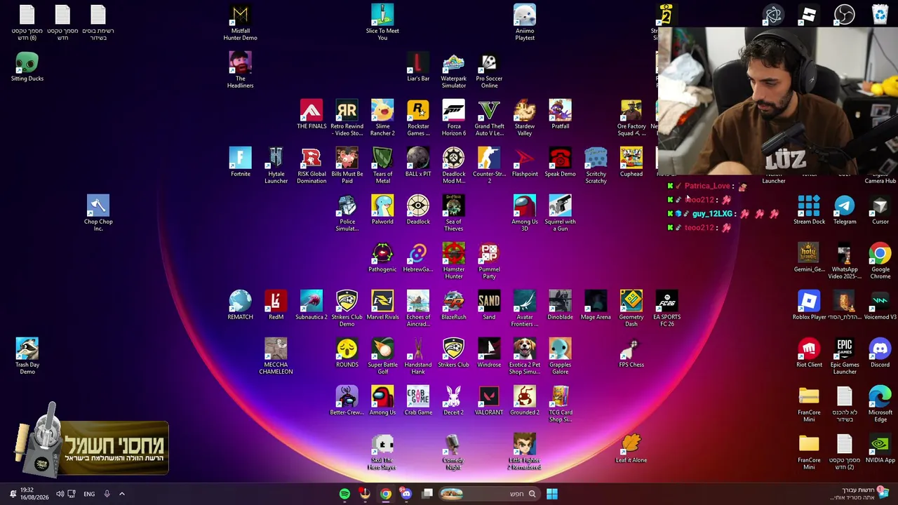The image size is (898, 505).
Task: Click the Cuphead icon
Action: [x=631, y=162]
